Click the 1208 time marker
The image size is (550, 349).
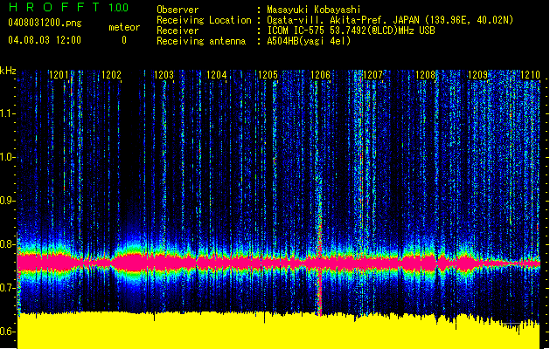426,75
